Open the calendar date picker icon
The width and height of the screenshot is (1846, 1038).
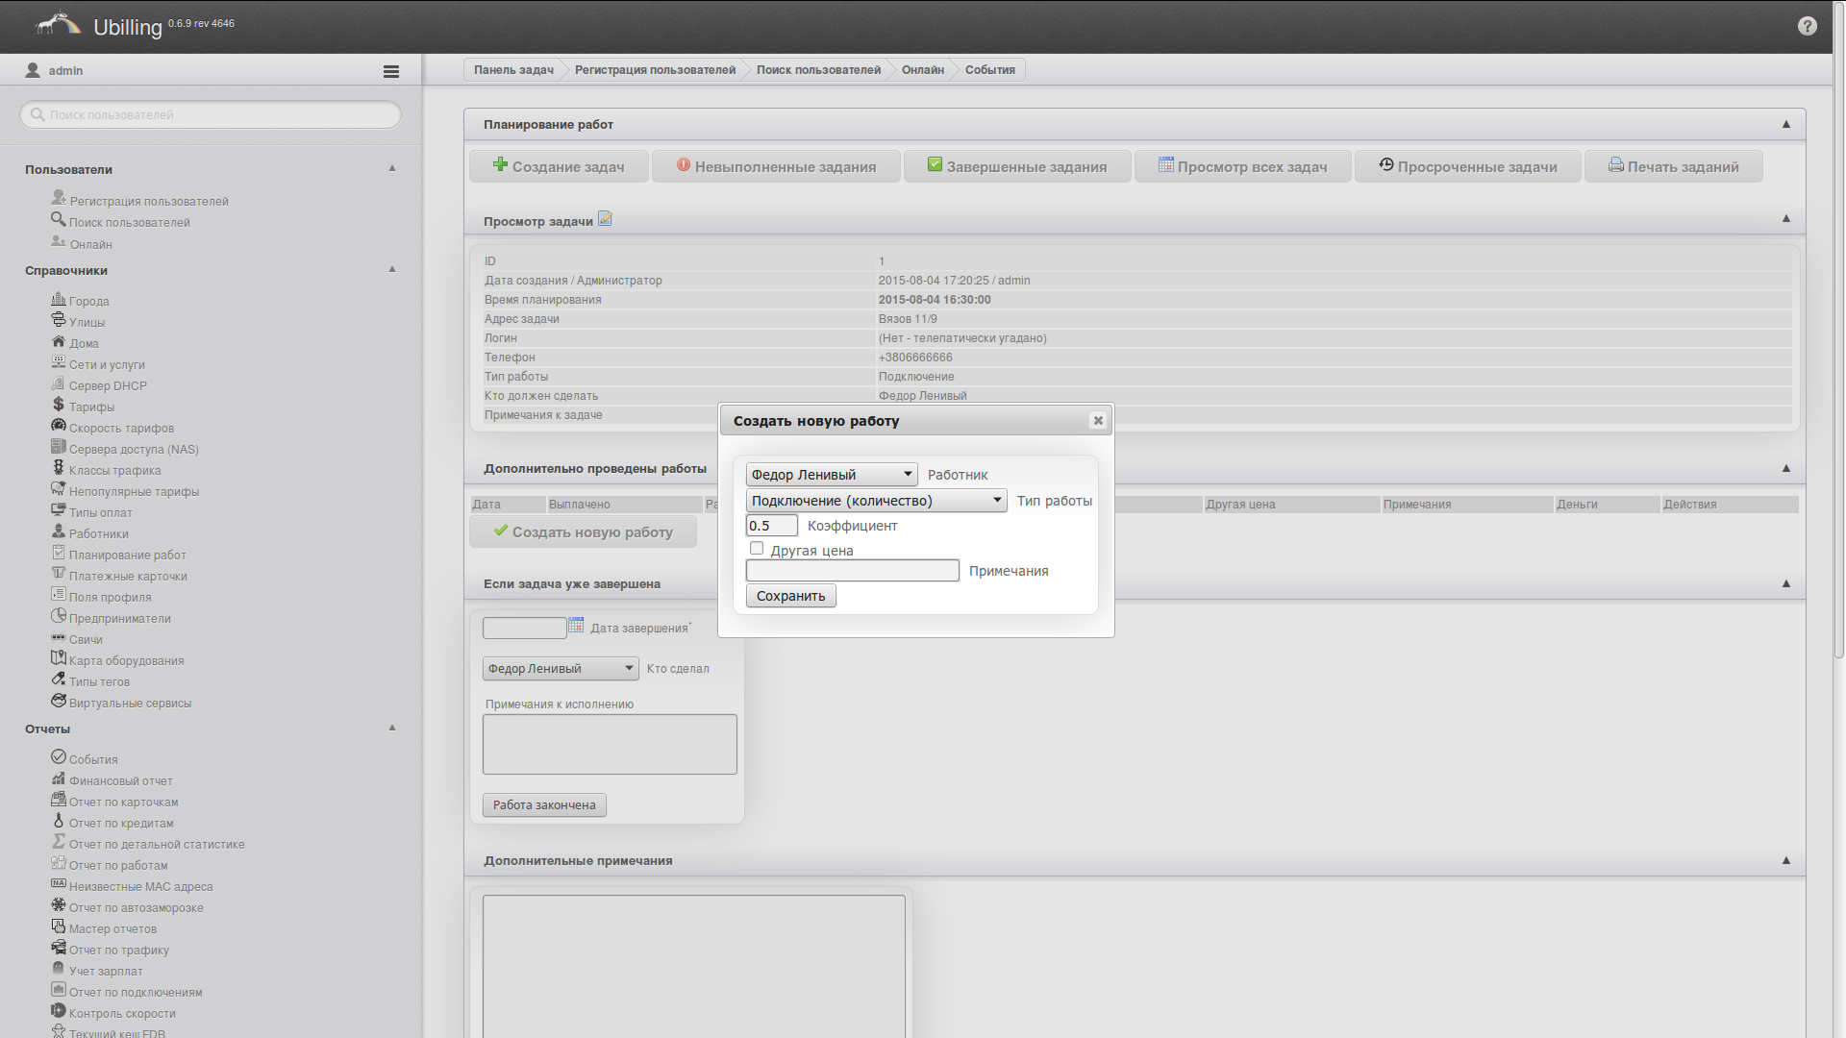576,626
